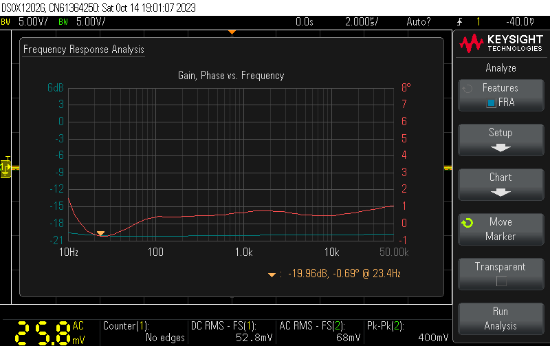Open the Features FRA softkey
The image size is (550, 346).
coord(501,96)
